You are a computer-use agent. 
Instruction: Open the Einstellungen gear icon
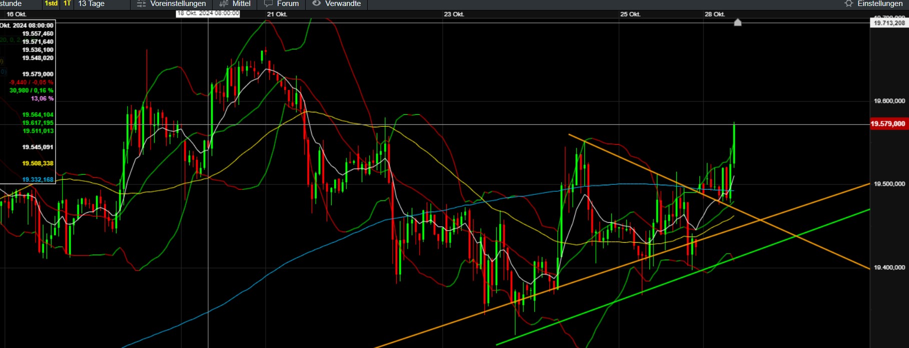848,3
